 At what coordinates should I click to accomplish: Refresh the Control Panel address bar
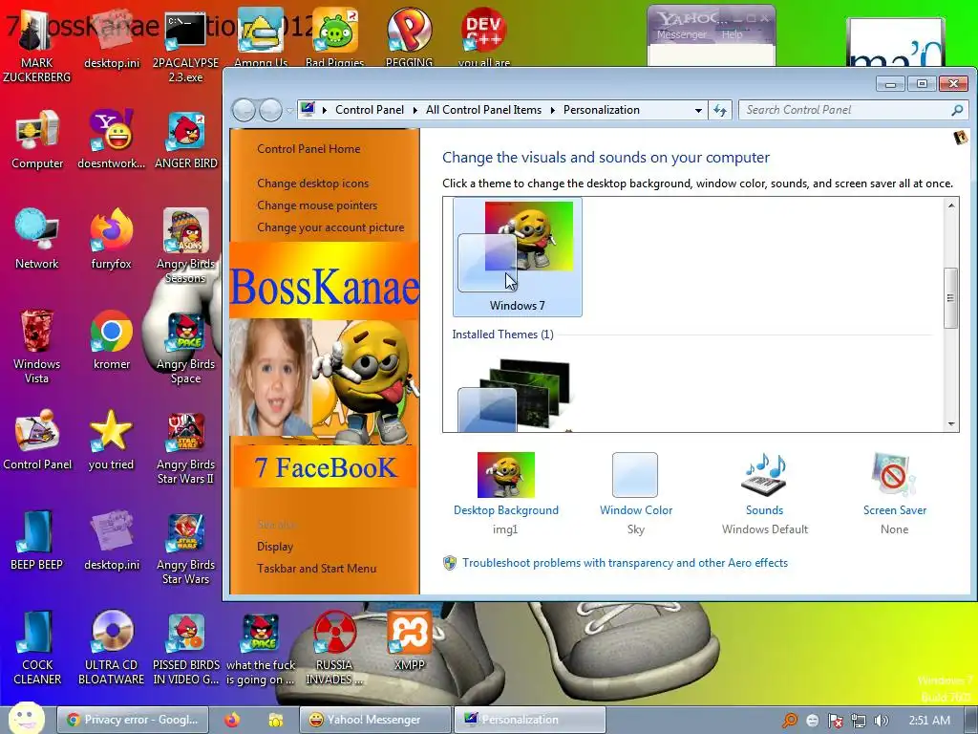720,111
